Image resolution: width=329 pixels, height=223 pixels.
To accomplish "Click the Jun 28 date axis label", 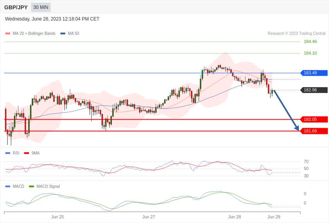I will [x=235, y=217].
